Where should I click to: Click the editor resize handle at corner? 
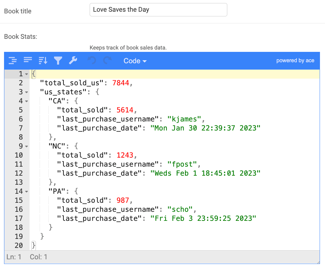[318, 262]
